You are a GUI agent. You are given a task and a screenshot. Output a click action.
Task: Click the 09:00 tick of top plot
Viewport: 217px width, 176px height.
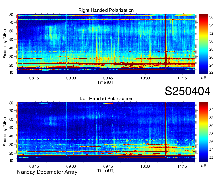71,78
